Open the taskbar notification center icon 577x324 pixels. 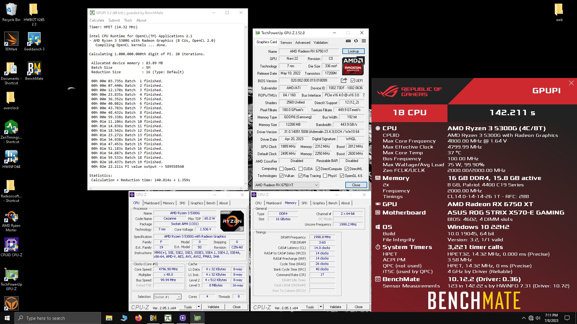[567, 318]
